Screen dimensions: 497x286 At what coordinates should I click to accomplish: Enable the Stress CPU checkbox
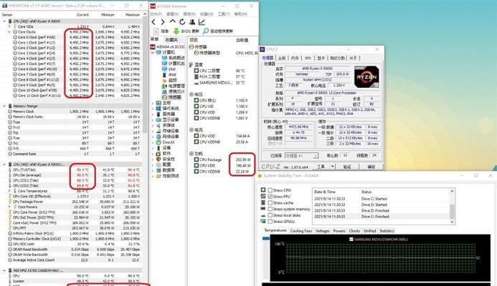point(270,190)
